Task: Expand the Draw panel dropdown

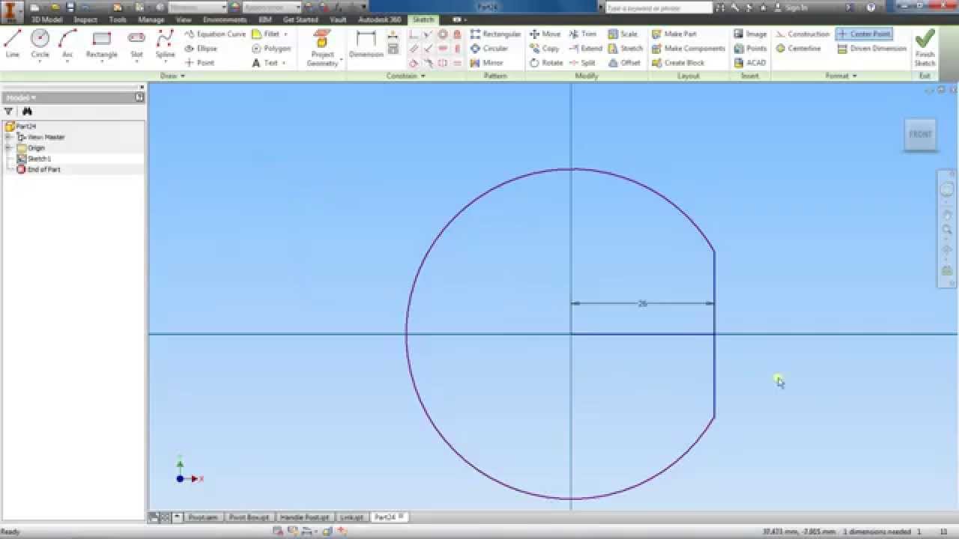Action: click(x=173, y=76)
